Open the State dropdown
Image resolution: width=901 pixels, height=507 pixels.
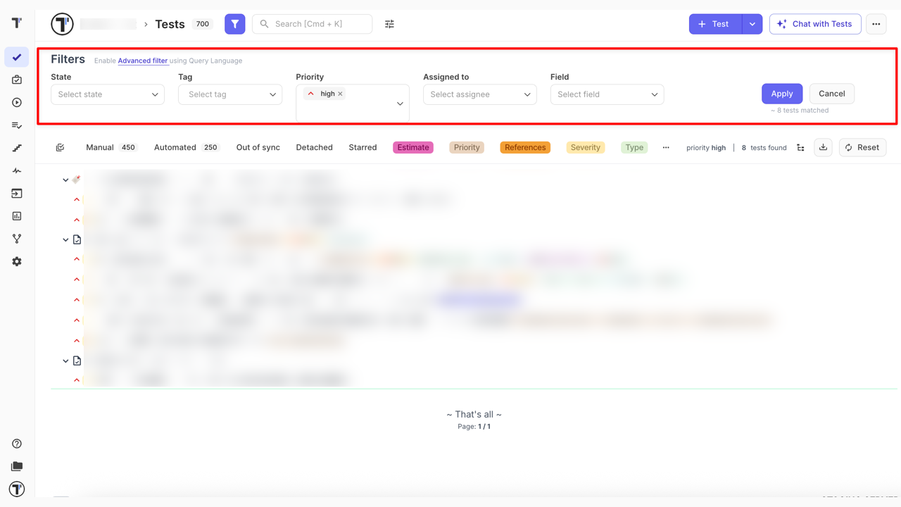[108, 94]
